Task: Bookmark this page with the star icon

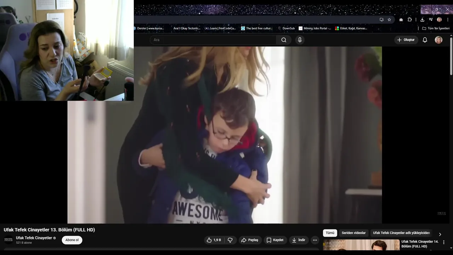Action: click(389, 19)
